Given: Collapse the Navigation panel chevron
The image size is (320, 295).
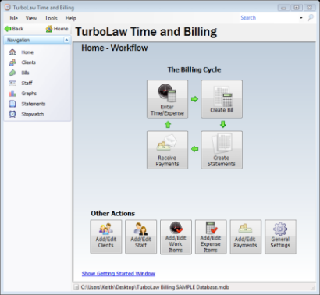Looking at the screenshot, I should click(x=66, y=40).
